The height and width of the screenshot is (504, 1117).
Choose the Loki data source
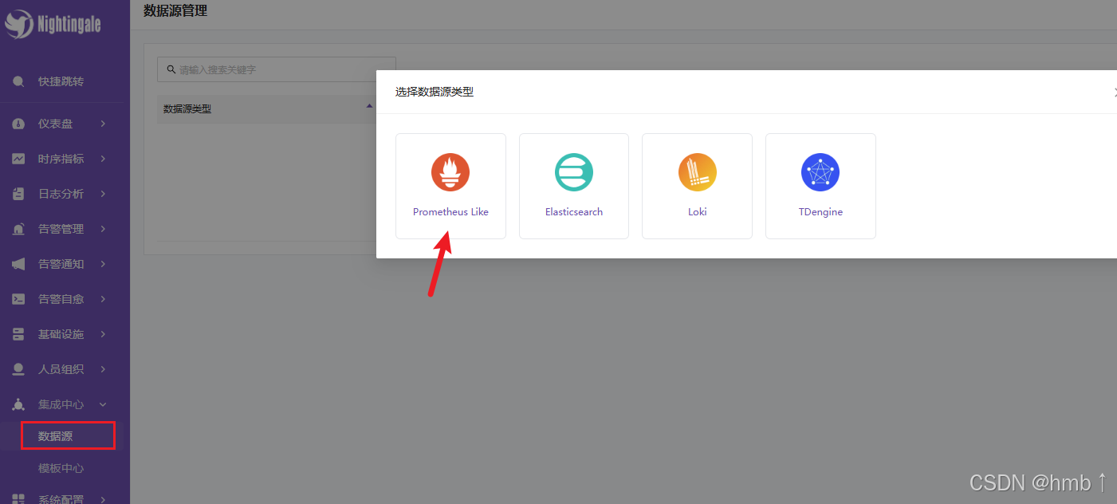(697, 186)
